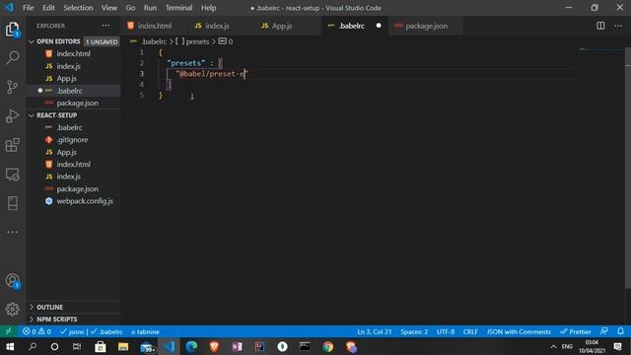
Task: Expand the Outline section
Action: pyautogui.click(x=32, y=307)
